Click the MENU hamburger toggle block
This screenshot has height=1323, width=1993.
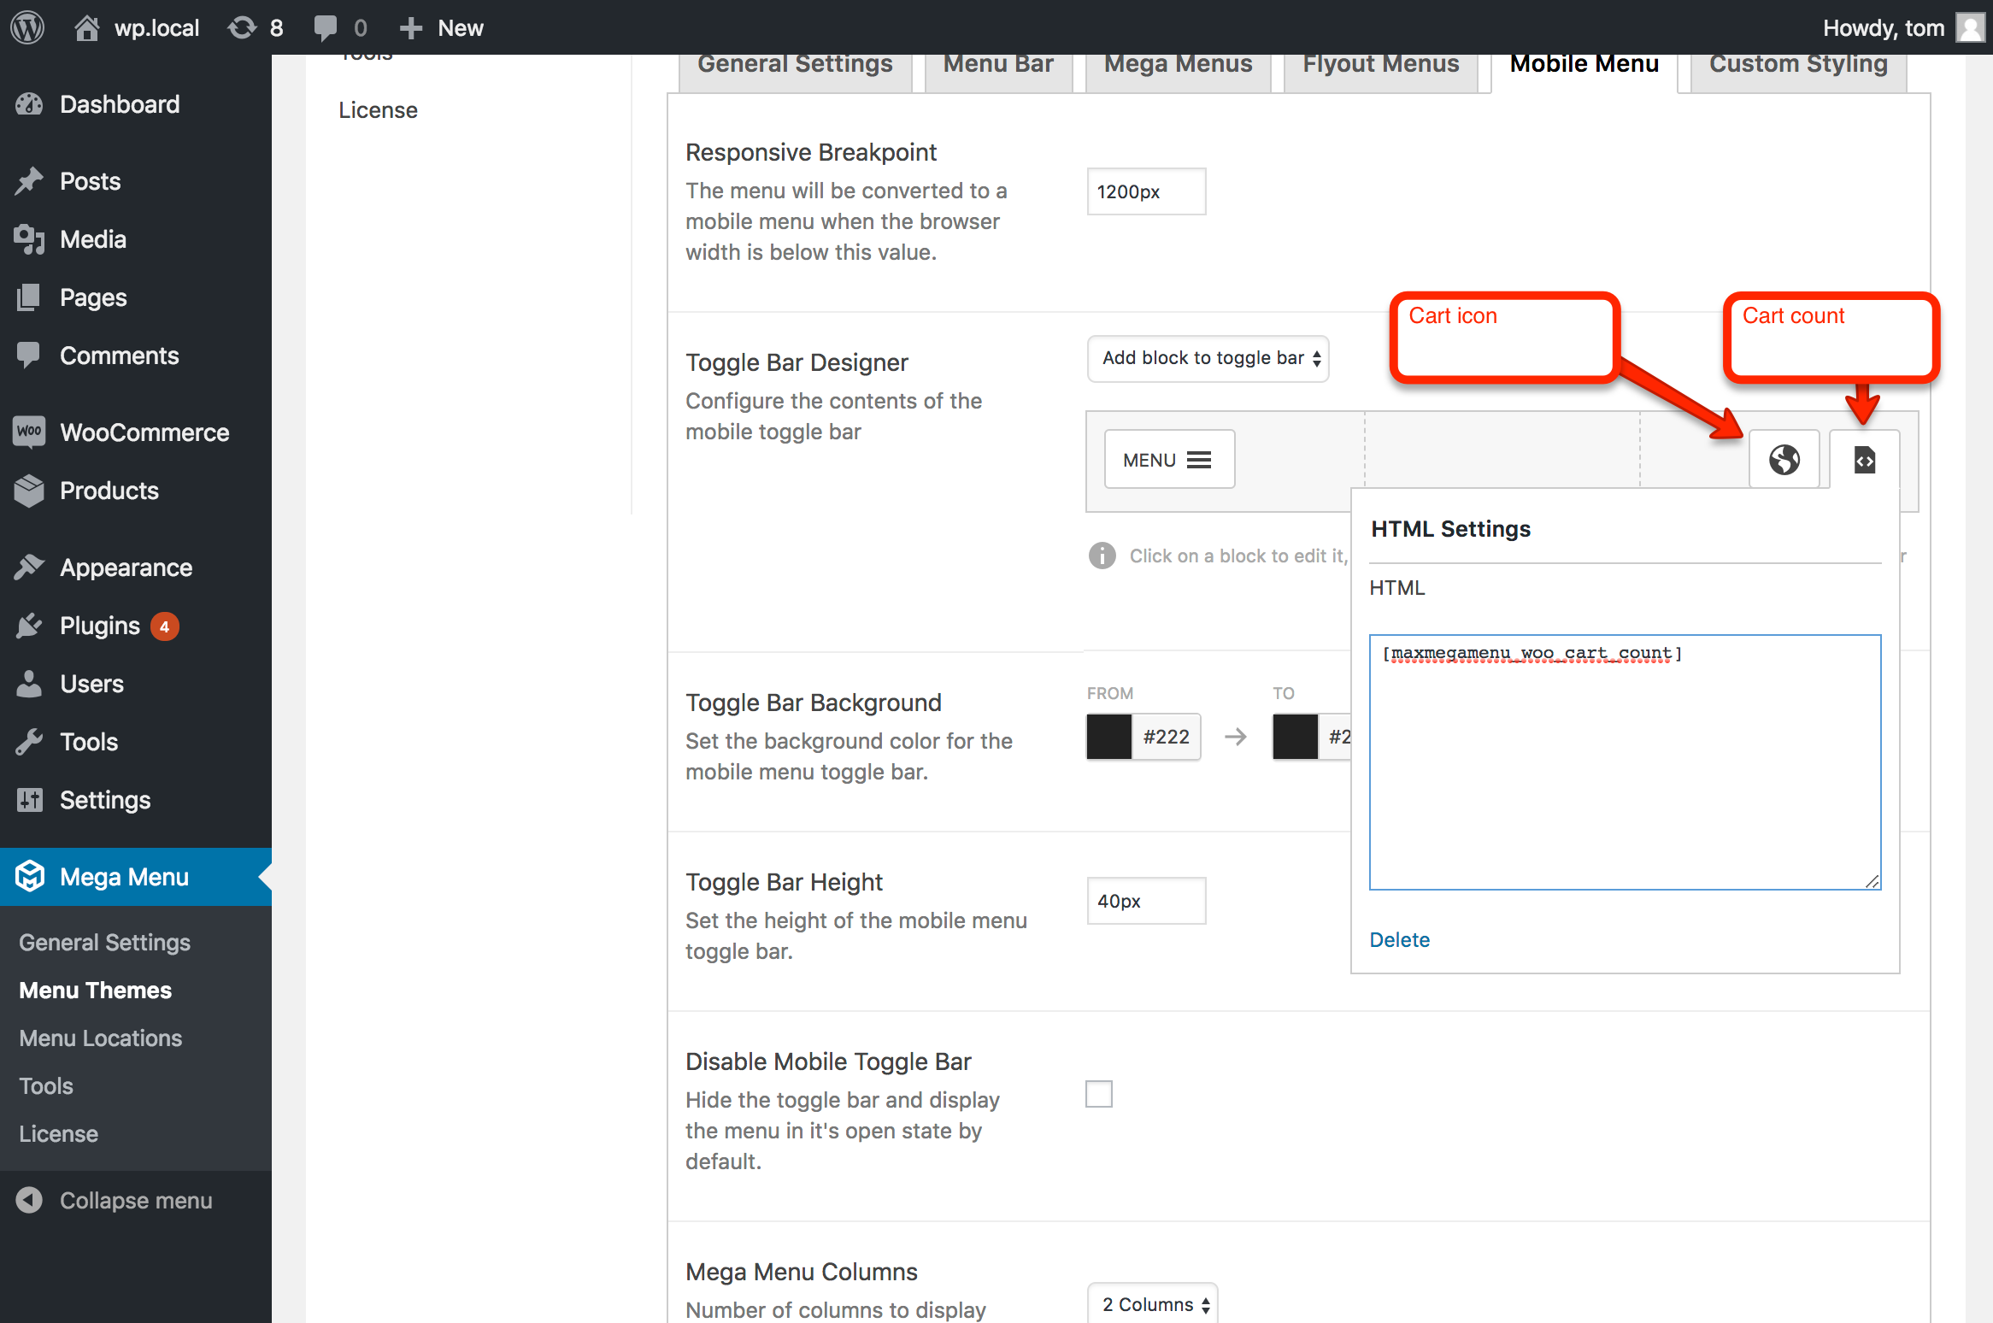pyautogui.click(x=1168, y=460)
